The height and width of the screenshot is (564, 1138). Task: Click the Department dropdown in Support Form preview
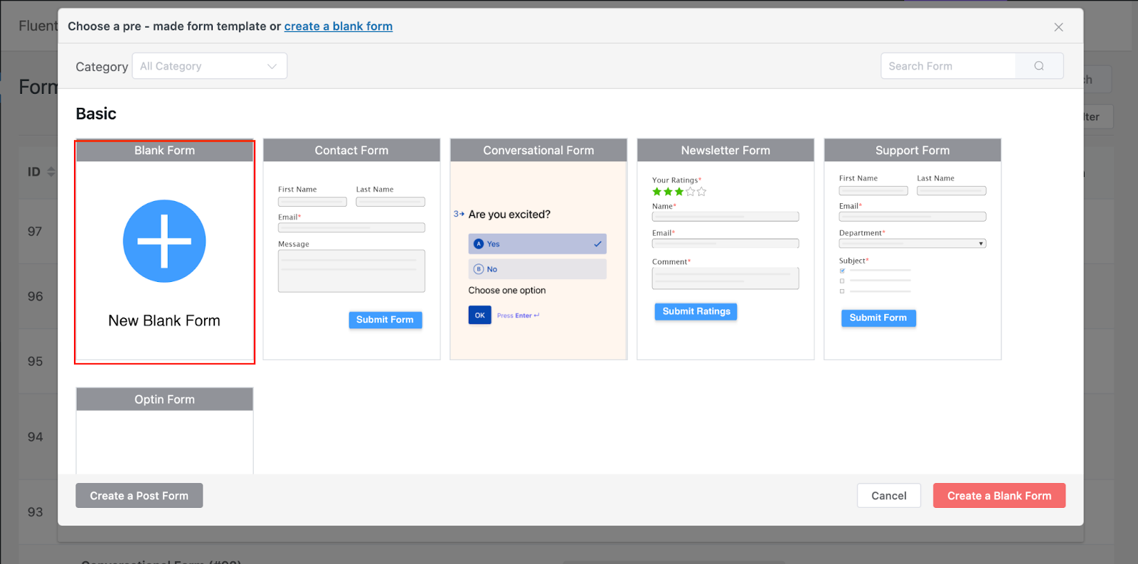[913, 244]
